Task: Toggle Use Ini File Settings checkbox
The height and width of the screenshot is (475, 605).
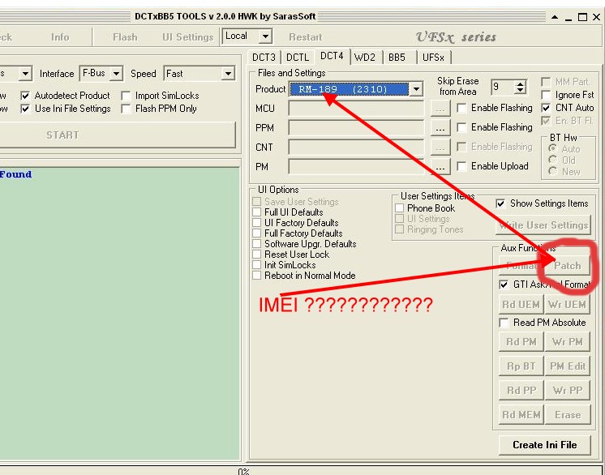Action: 25,109
